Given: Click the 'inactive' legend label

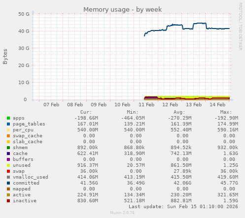Looking at the screenshot, I should pyautogui.click(x=25, y=201).
